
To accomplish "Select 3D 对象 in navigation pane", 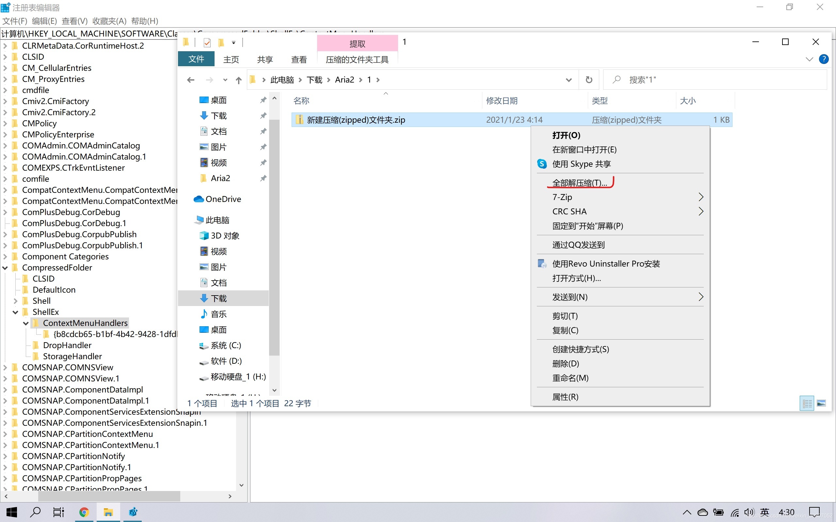I will 219,236.
